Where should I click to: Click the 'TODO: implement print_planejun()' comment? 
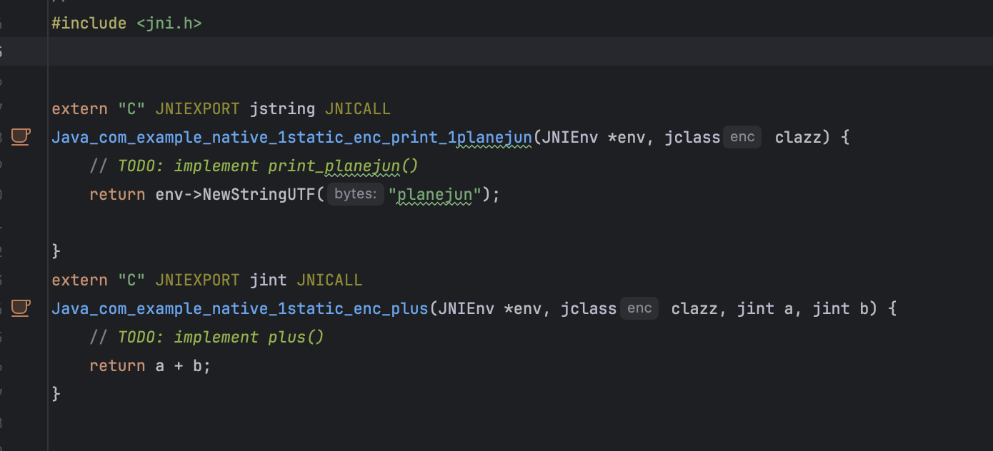coord(267,166)
